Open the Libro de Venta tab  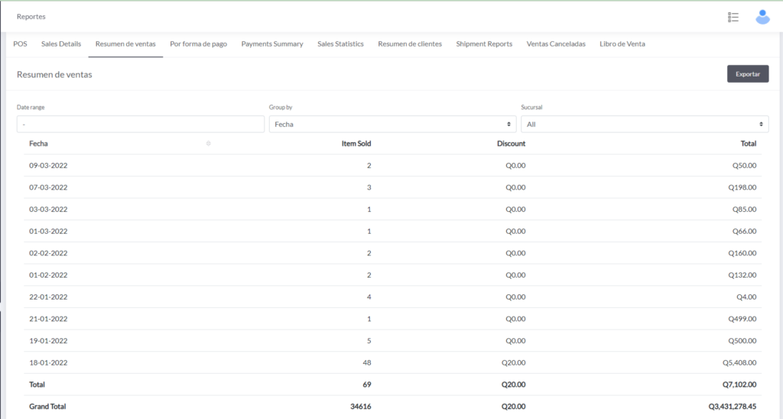click(622, 44)
